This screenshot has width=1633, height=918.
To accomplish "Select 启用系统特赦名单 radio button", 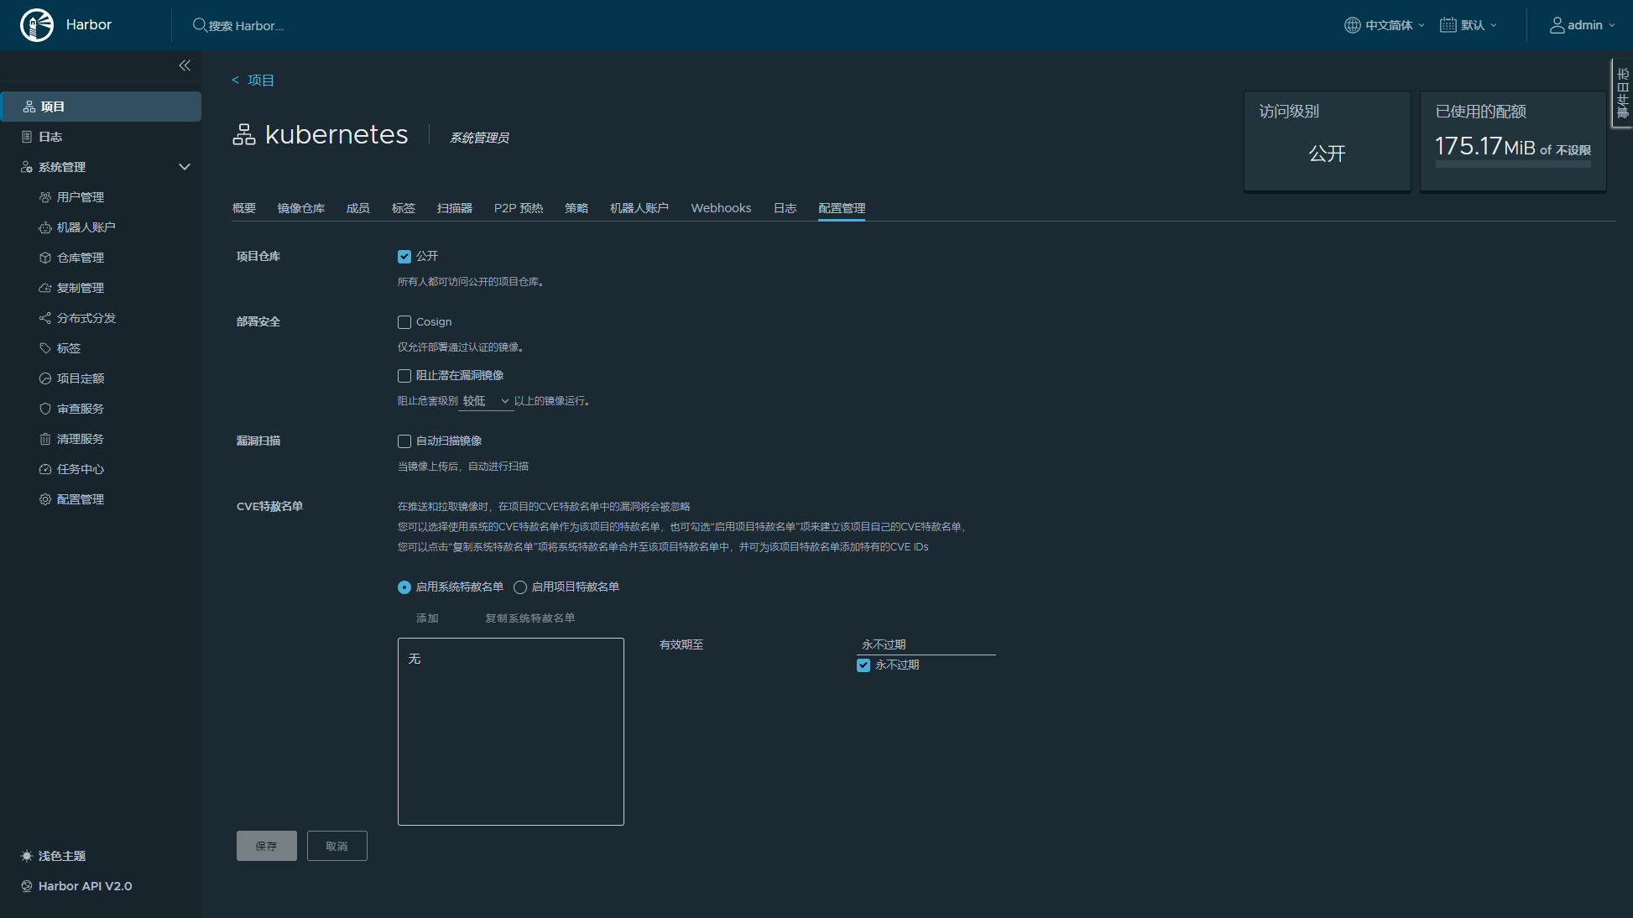I will click(404, 587).
